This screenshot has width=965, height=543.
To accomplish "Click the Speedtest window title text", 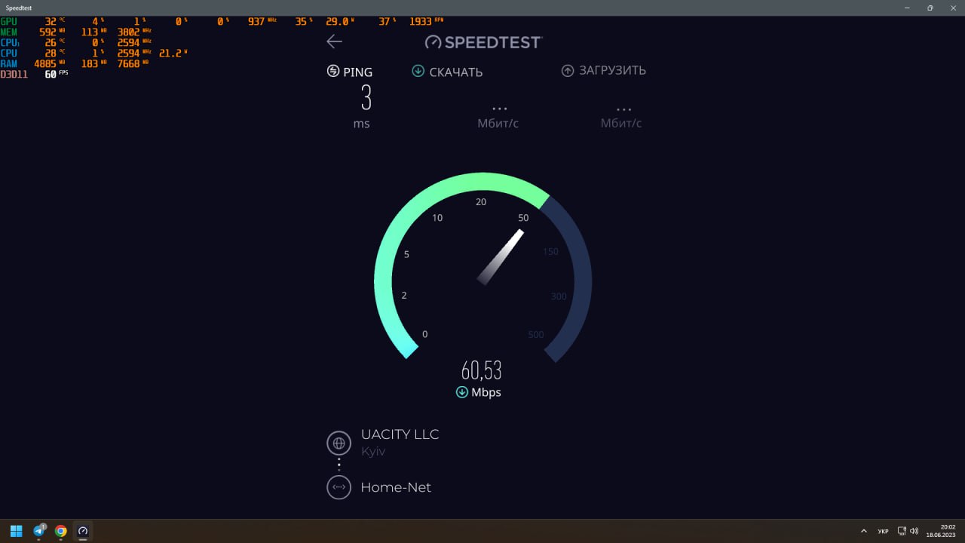I will pos(19,8).
